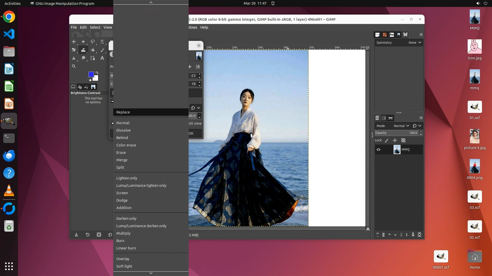Image resolution: width=492 pixels, height=276 pixels.
Task: Select the Move tool in toolbox
Action: tap(74, 42)
